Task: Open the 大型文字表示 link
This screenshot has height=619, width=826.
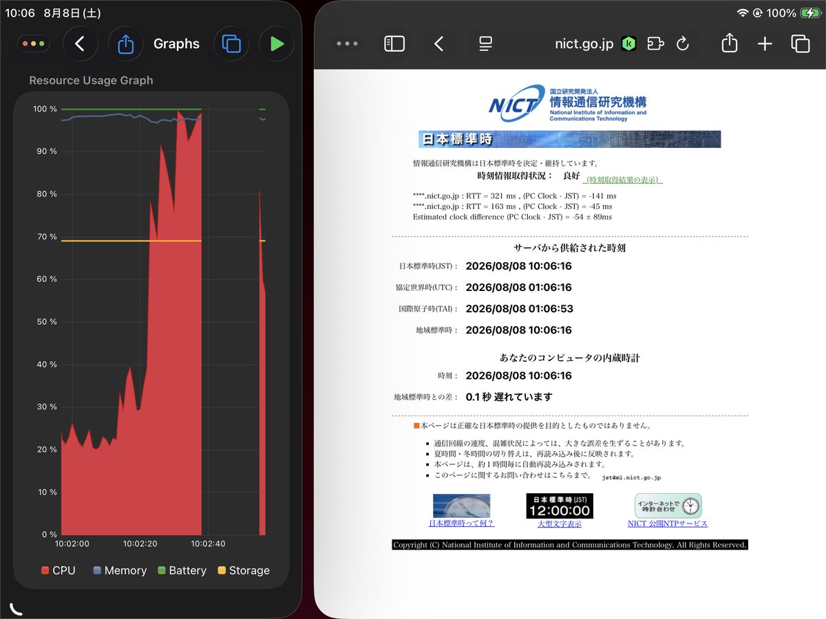Action: 560,524
